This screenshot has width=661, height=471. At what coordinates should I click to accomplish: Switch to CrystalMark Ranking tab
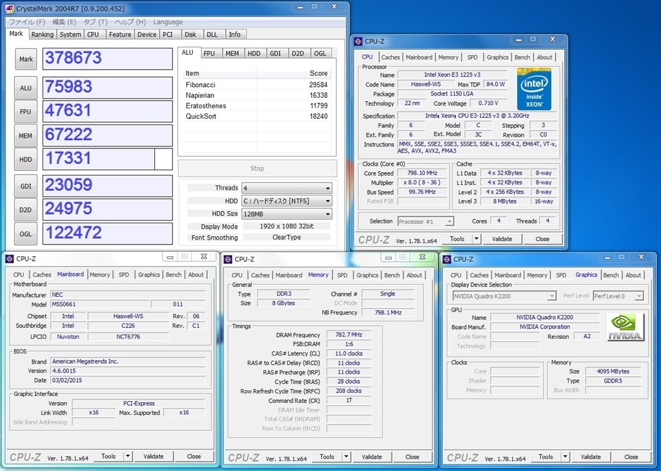pyautogui.click(x=42, y=35)
